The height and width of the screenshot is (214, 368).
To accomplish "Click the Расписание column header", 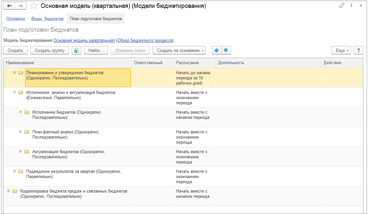I will [x=187, y=63].
